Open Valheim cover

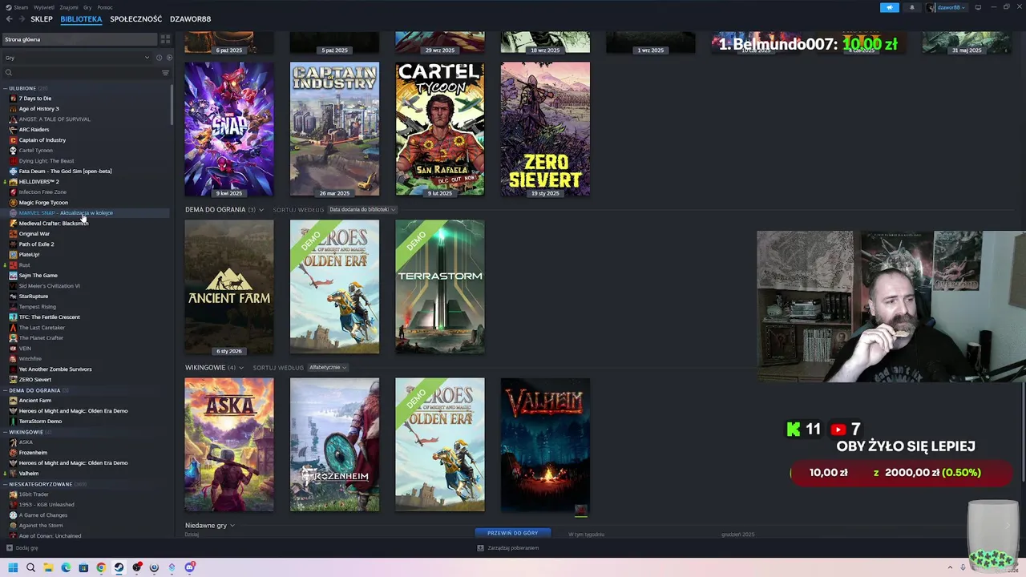coord(545,445)
